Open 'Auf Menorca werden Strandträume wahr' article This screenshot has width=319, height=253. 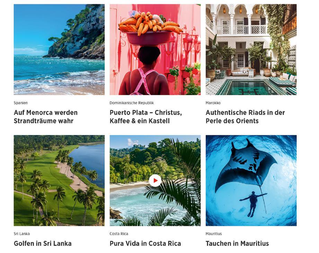pos(46,117)
